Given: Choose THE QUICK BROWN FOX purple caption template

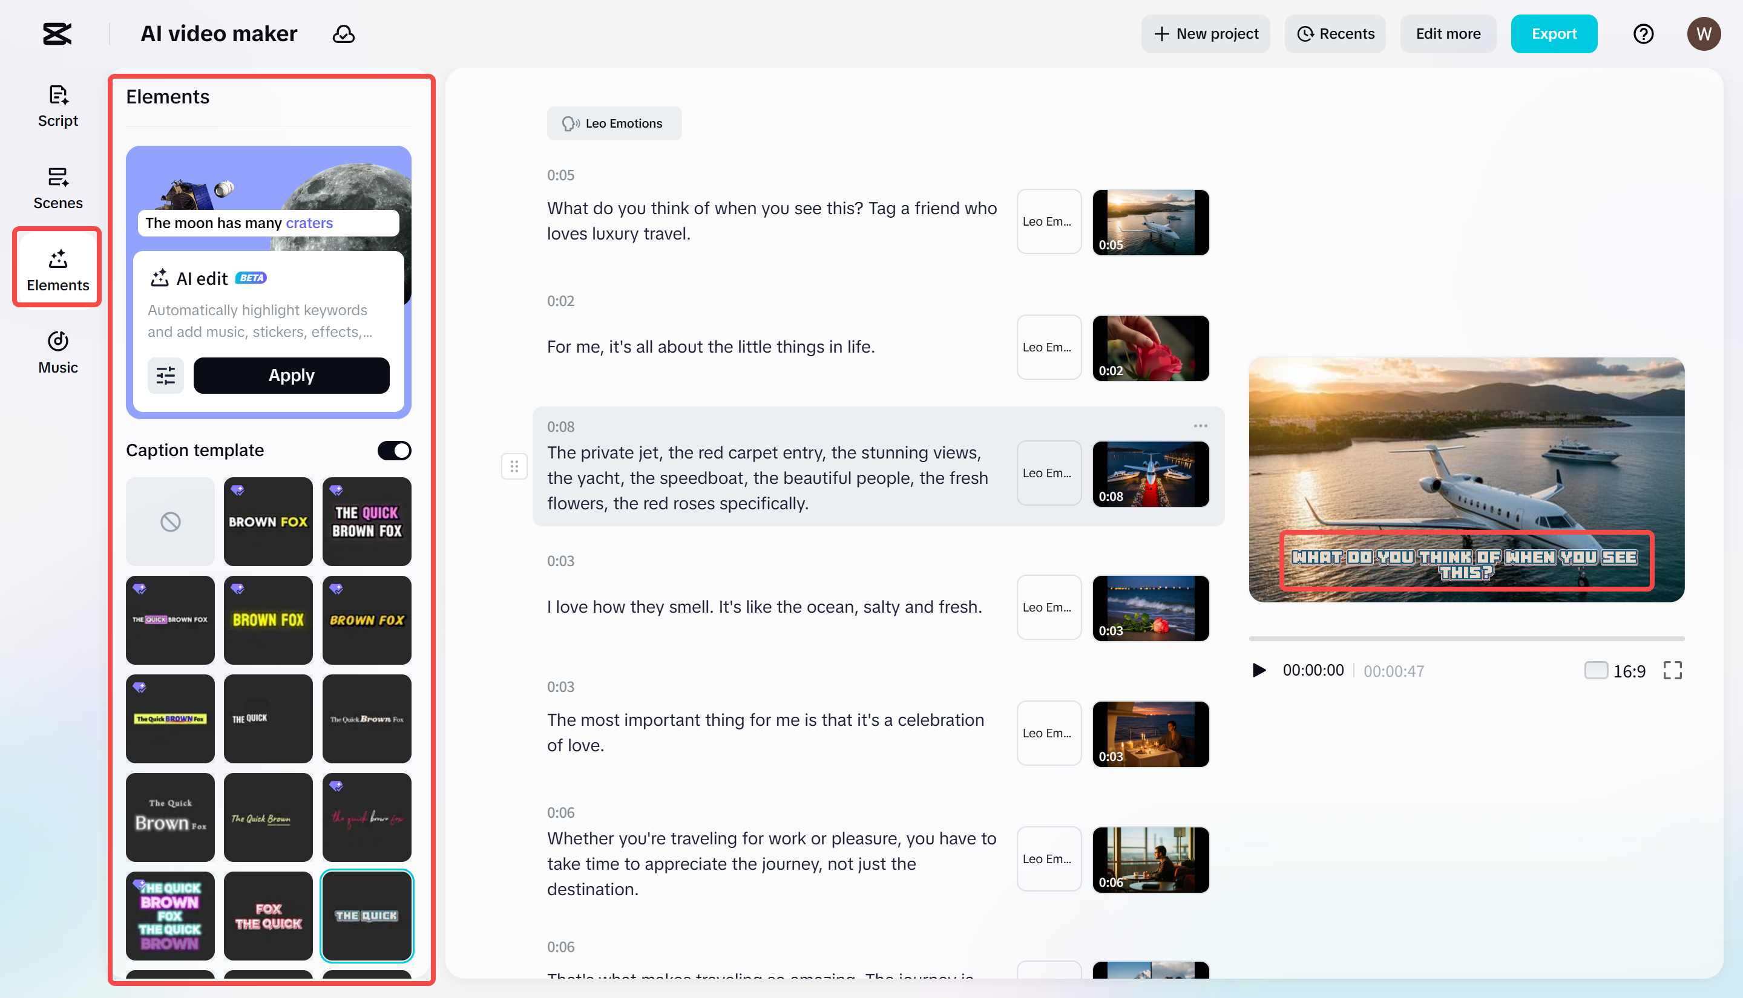Looking at the screenshot, I should click(367, 521).
